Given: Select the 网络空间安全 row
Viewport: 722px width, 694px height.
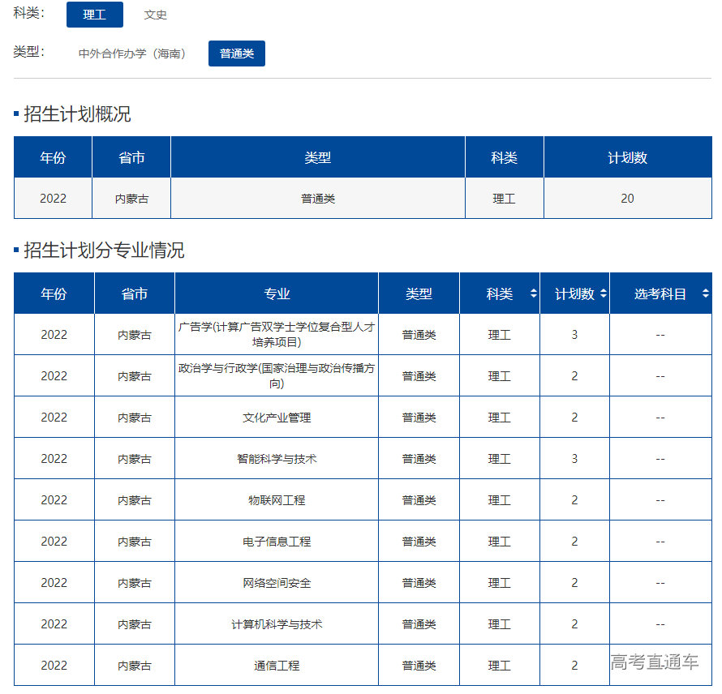Looking at the screenshot, I should click(277, 581).
